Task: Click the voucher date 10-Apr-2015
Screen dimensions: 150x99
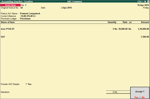Action: tap(143, 5)
